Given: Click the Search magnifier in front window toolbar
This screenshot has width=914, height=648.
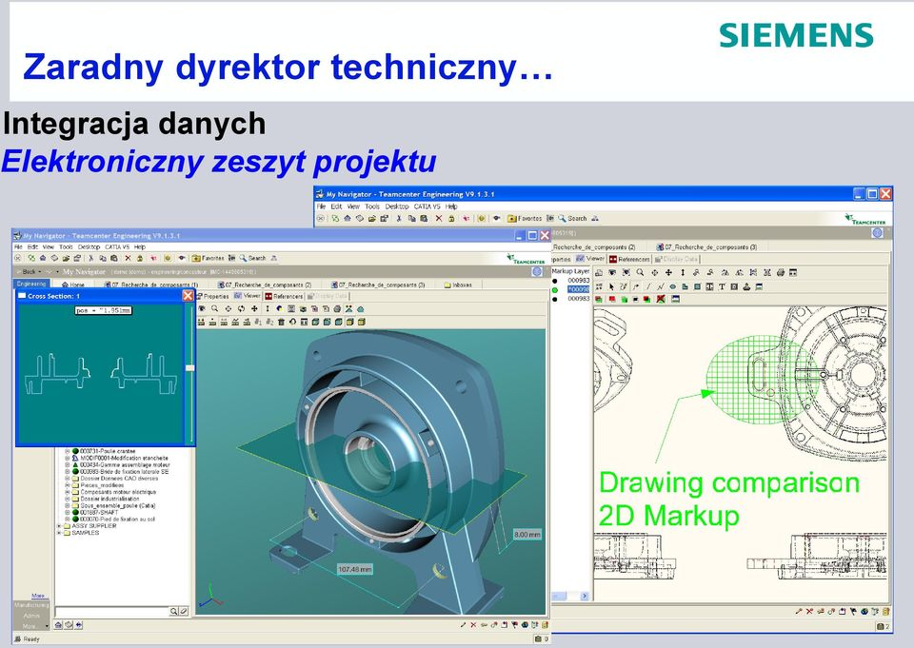Looking at the screenshot, I should coord(243,258).
